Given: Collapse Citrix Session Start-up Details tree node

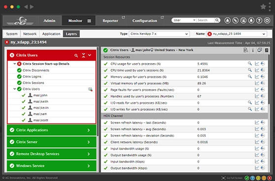Looking at the screenshot, I should (15, 64).
